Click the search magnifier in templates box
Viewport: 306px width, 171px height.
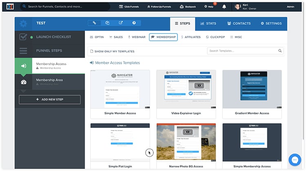pyautogui.click(x=280, y=51)
